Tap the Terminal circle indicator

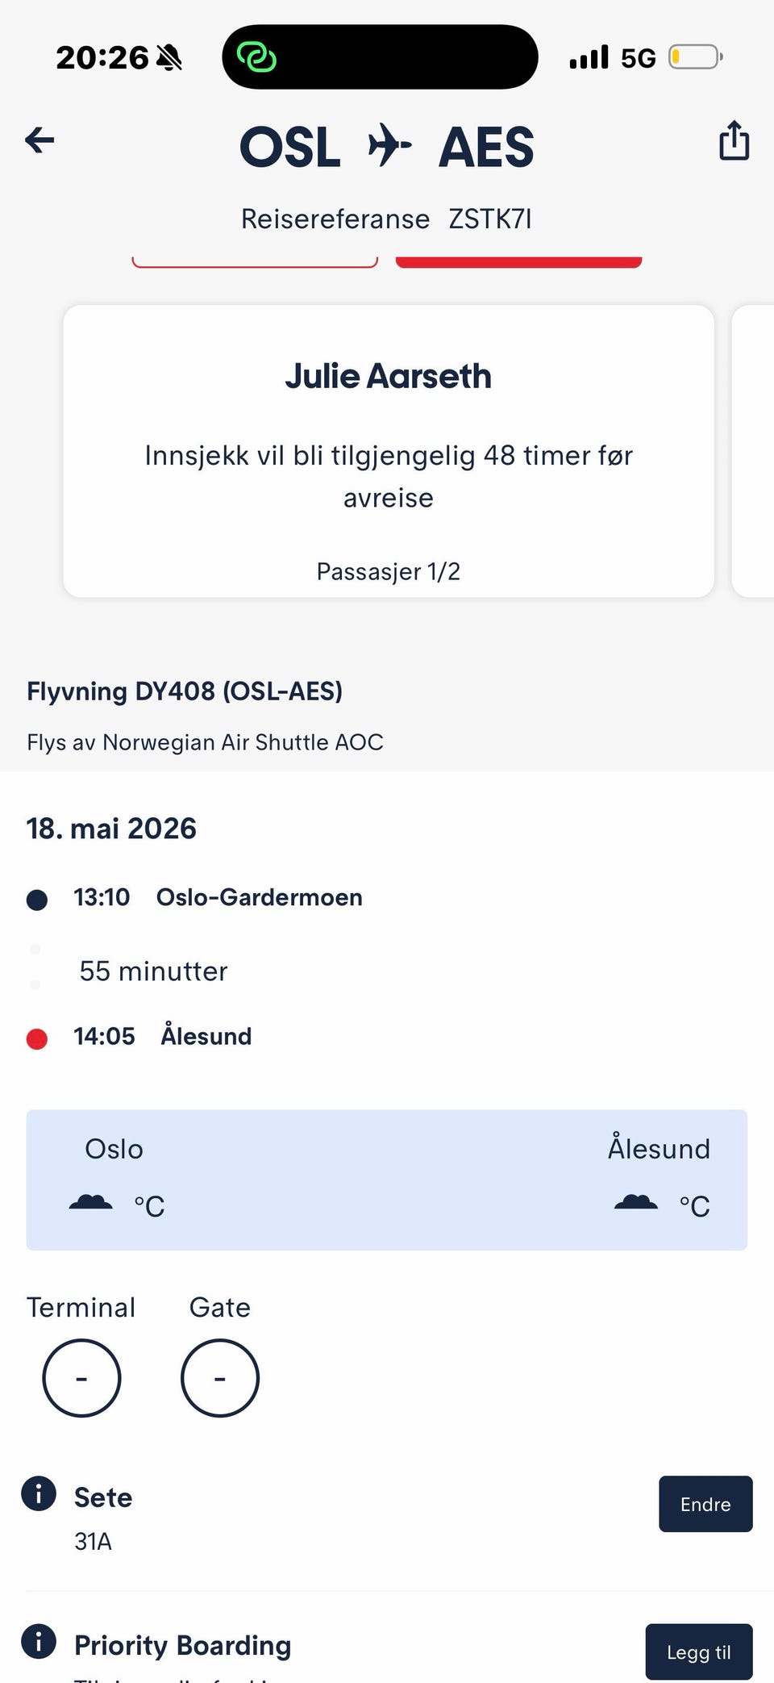pyautogui.click(x=81, y=1378)
